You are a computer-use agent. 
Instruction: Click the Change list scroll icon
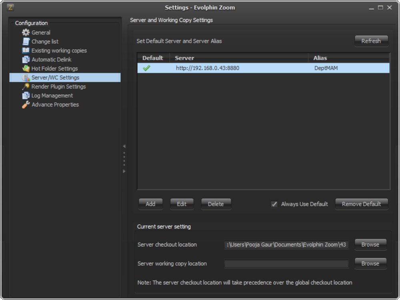click(26, 41)
